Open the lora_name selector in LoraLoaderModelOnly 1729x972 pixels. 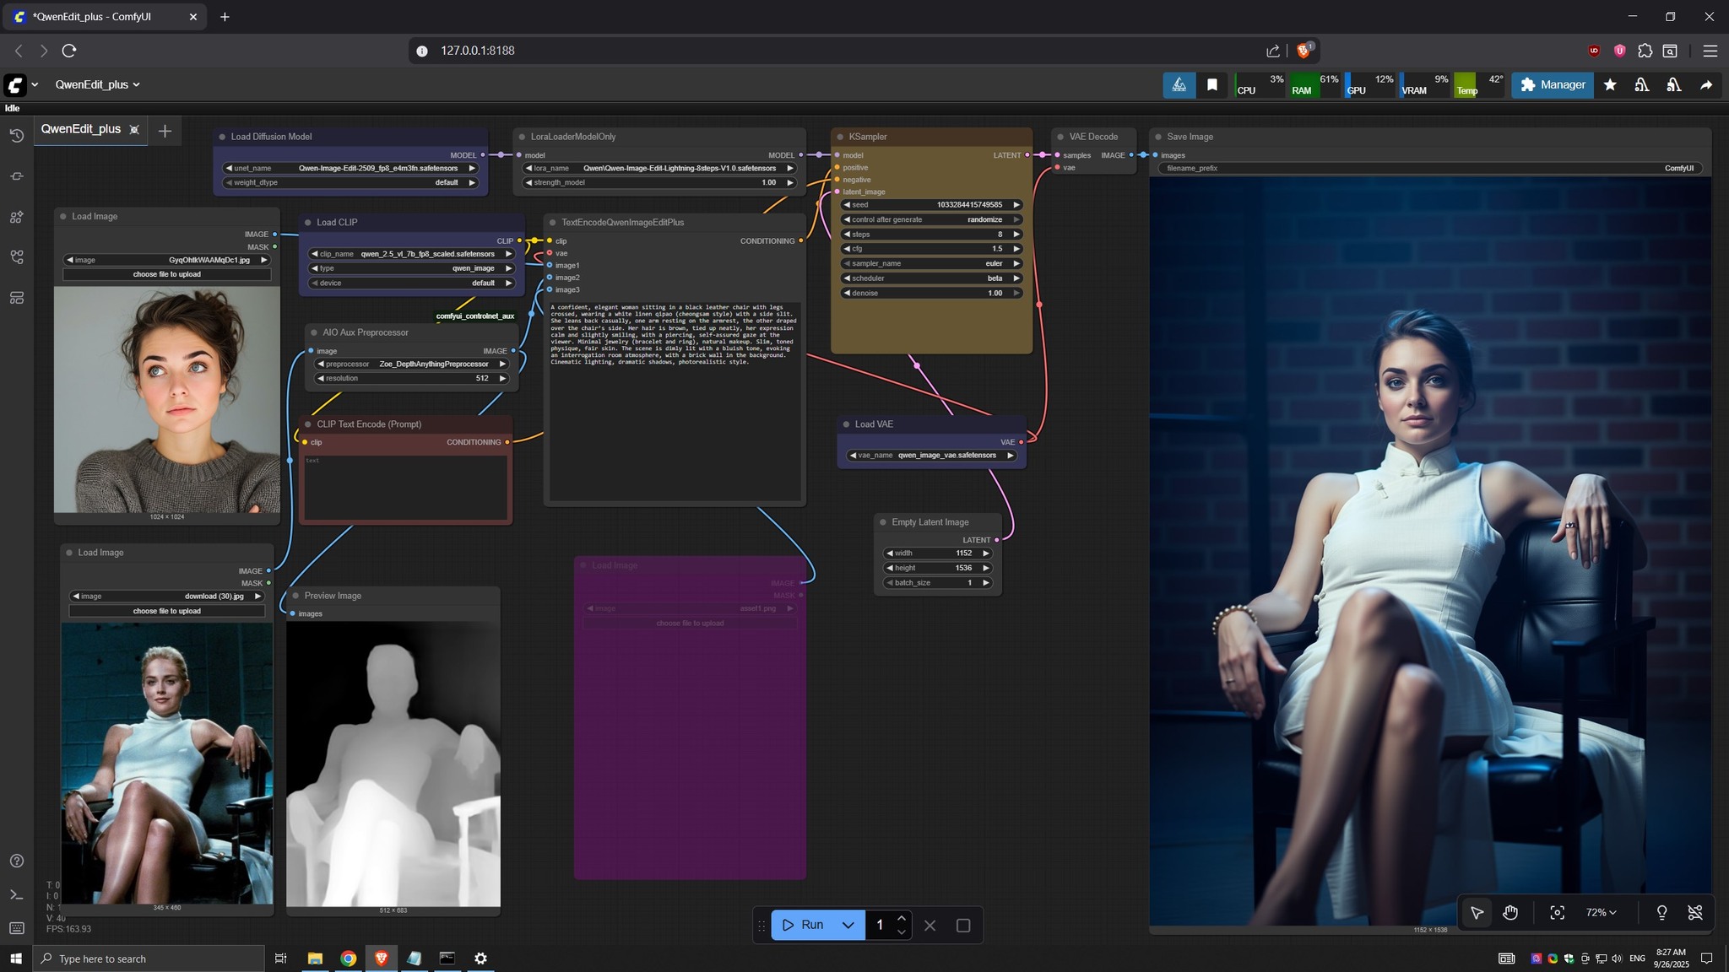point(659,168)
